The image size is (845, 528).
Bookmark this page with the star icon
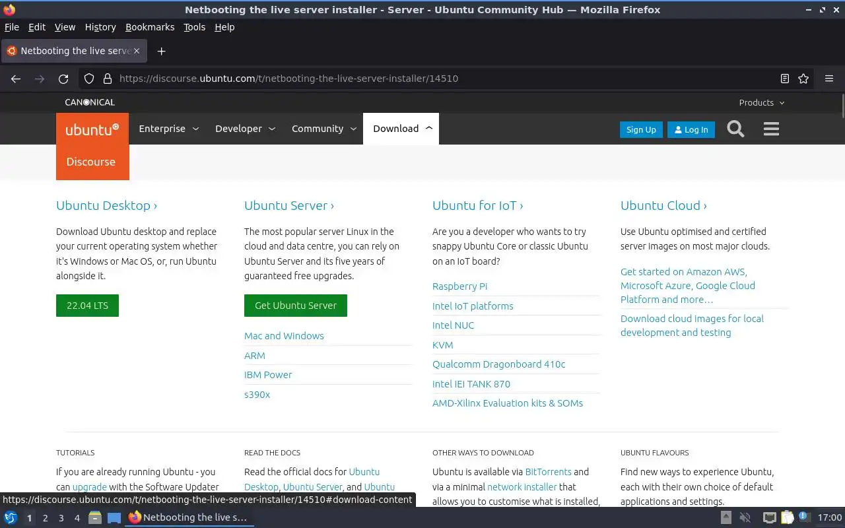[803, 79]
